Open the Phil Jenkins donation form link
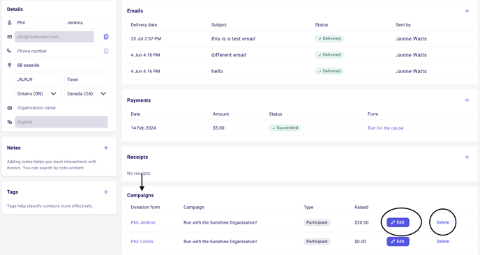480x255 pixels. (x=143, y=222)
